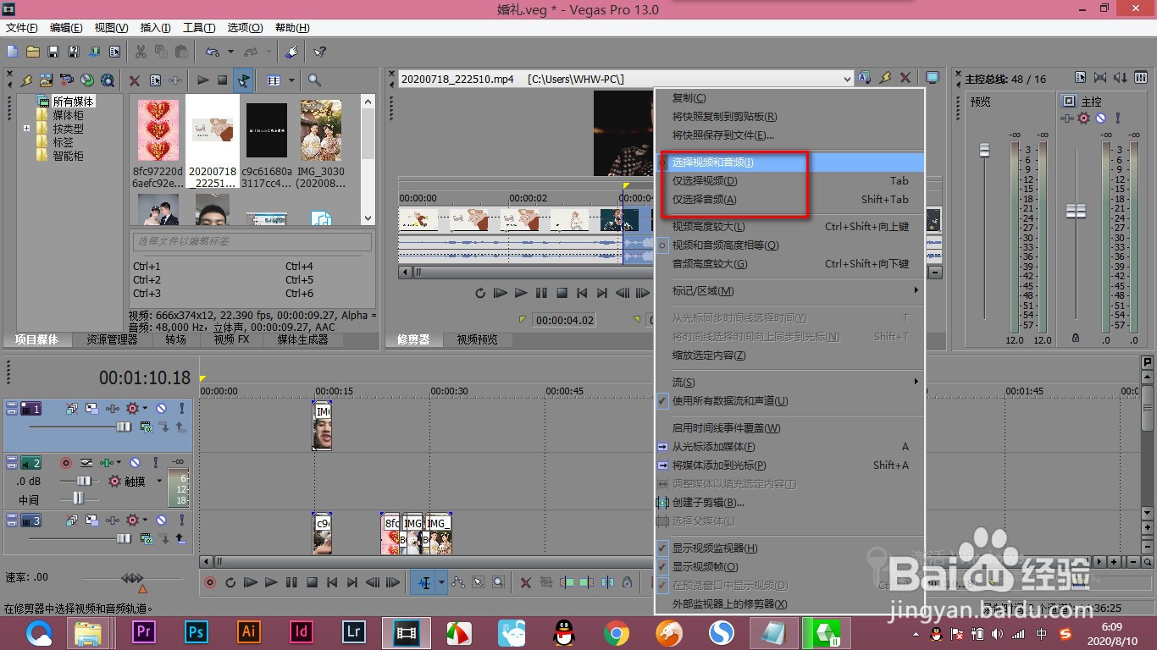The height and width of the screenshot is (650, 1157).
Task: Switch to the 视频预览 tab
Action: pos(478,339)
